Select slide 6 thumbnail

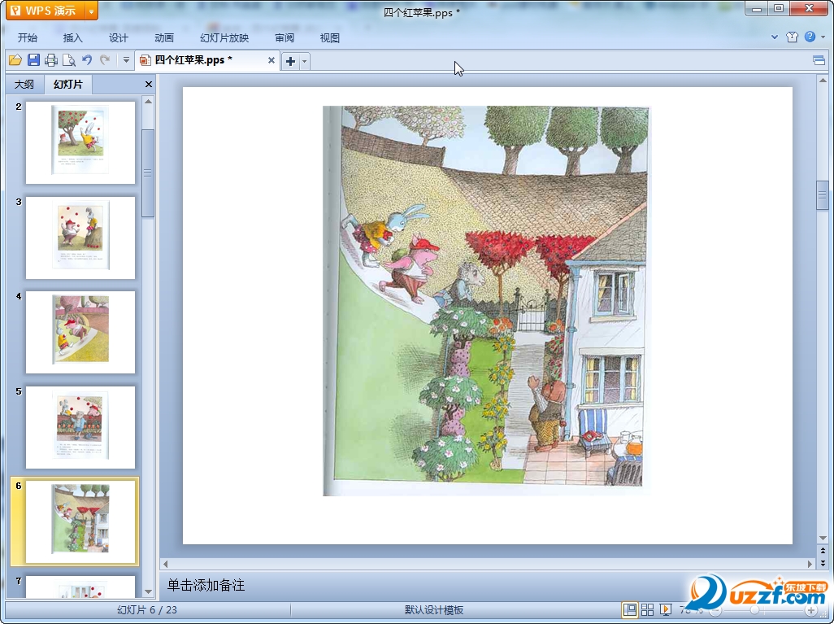tap(80, 521)
